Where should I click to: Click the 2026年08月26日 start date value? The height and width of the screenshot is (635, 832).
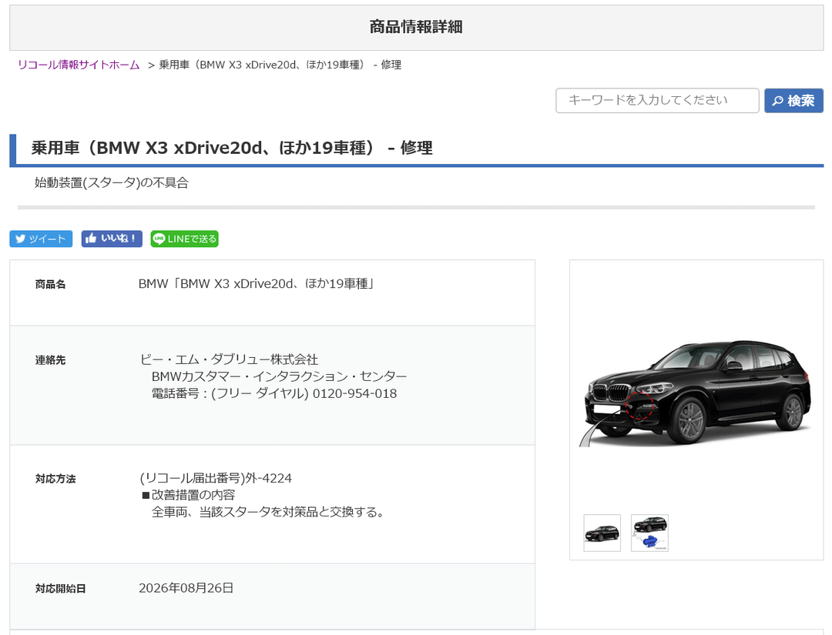pyautogui.click(x=186, y=588)
